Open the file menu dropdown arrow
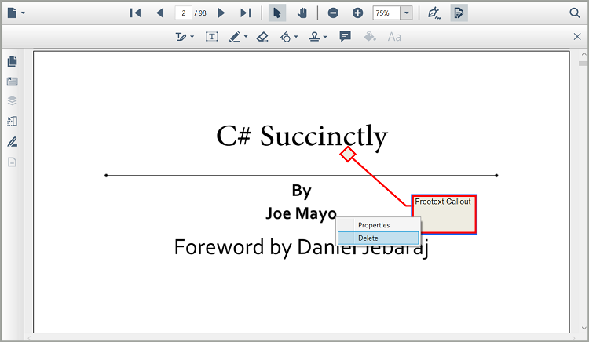Image resolution: width=589 pixels, height=342 pixels. coord(24,13)
